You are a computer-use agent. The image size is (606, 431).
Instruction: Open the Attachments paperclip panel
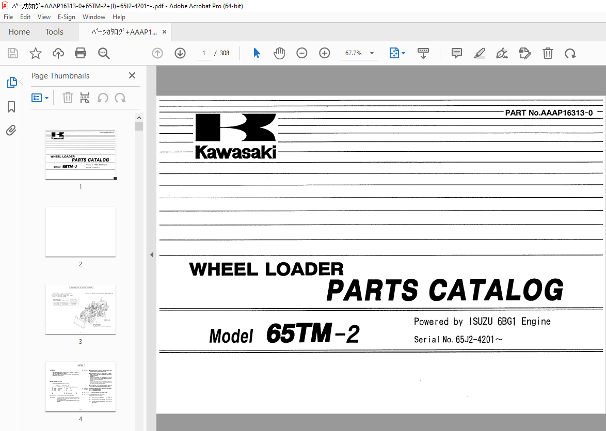(x=11, y=130)
